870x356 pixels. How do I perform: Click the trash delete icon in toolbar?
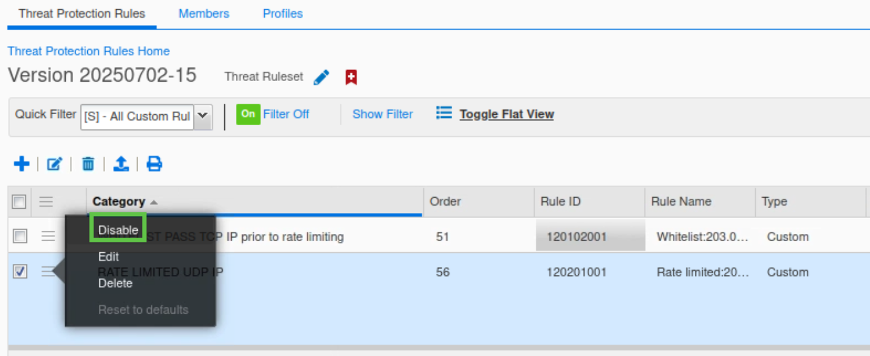click(88, 164)
